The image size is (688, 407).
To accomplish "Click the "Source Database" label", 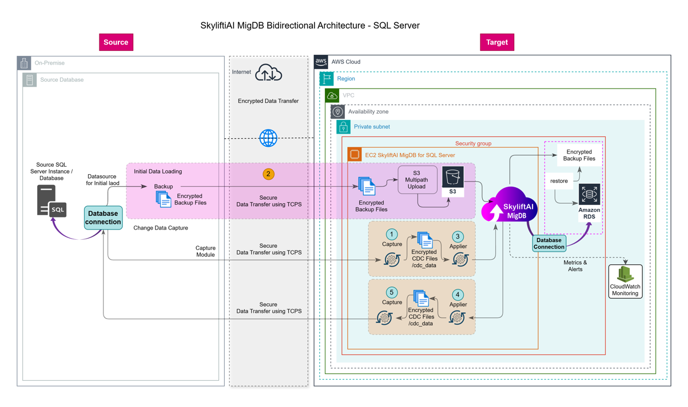I will tap(62, 80).
